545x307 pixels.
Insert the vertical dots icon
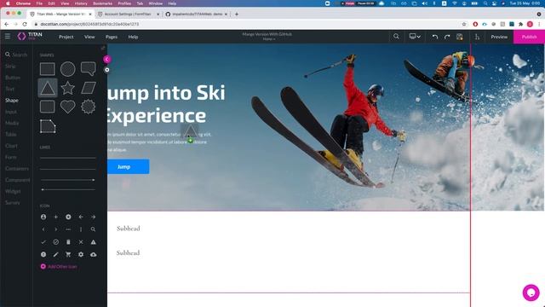[81, 229]
